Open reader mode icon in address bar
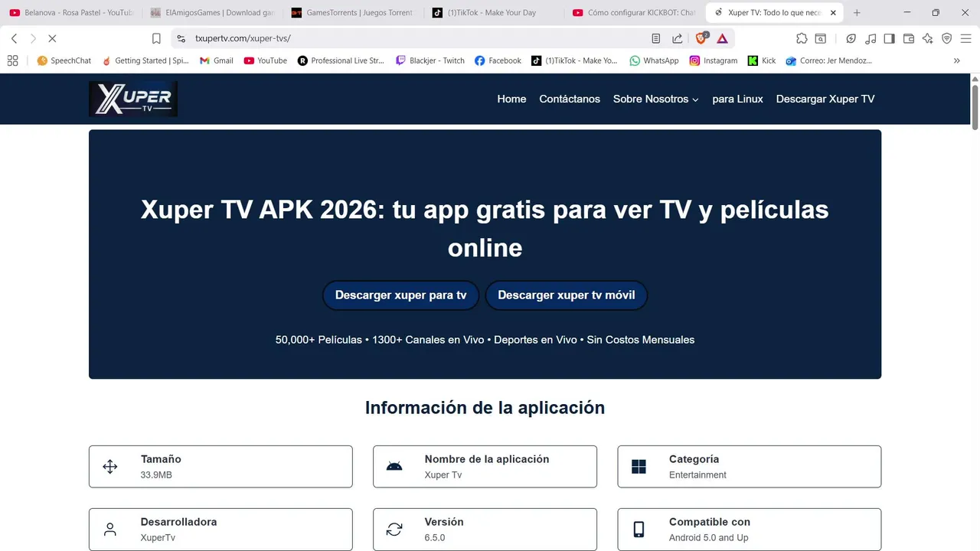The height and width of the screenshot is (551, 980). click(656, 38)
